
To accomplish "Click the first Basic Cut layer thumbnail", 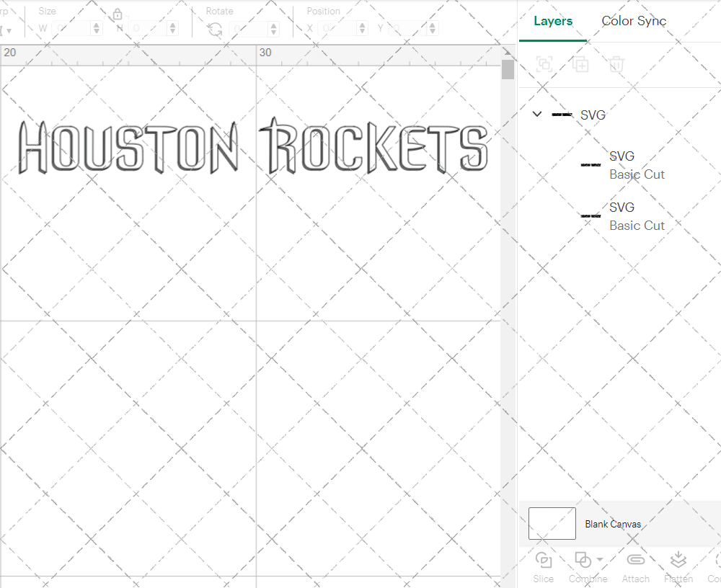I will (590, 165).
